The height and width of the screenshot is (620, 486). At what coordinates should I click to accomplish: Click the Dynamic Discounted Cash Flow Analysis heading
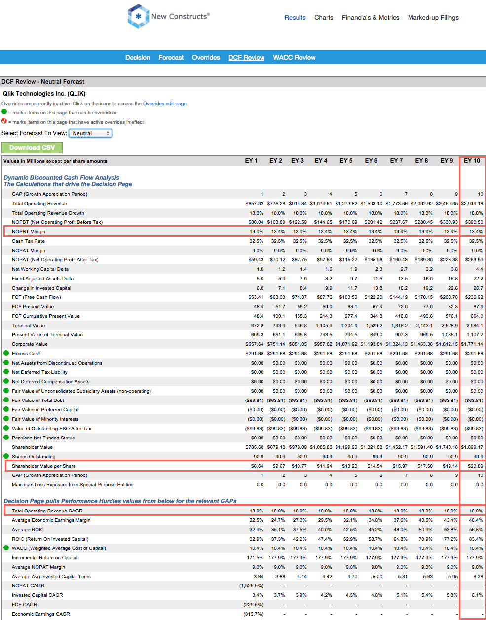[x=61, y=178]
